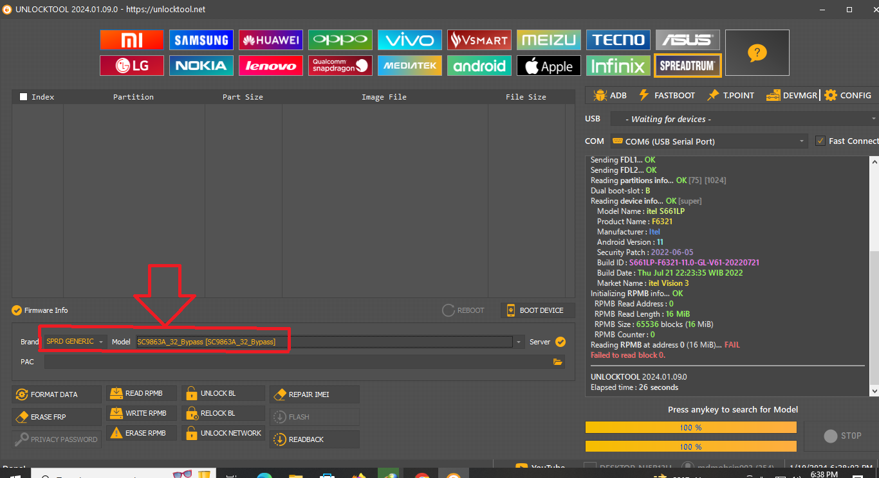
Task: Expand the Model SC9863A_32_Bypass dropdown
Action: point(519,342)
